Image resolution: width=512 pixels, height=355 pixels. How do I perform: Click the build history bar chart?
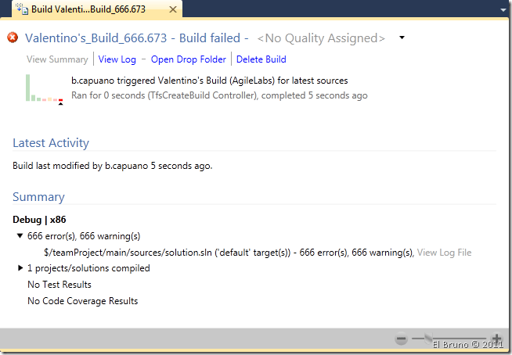[x=44, y=88]
